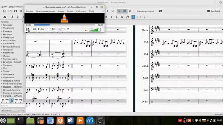Open MuseScore Файл menu
Image resolution: width=223 pixels, height=125 pixels.
[x=5, y=7]
